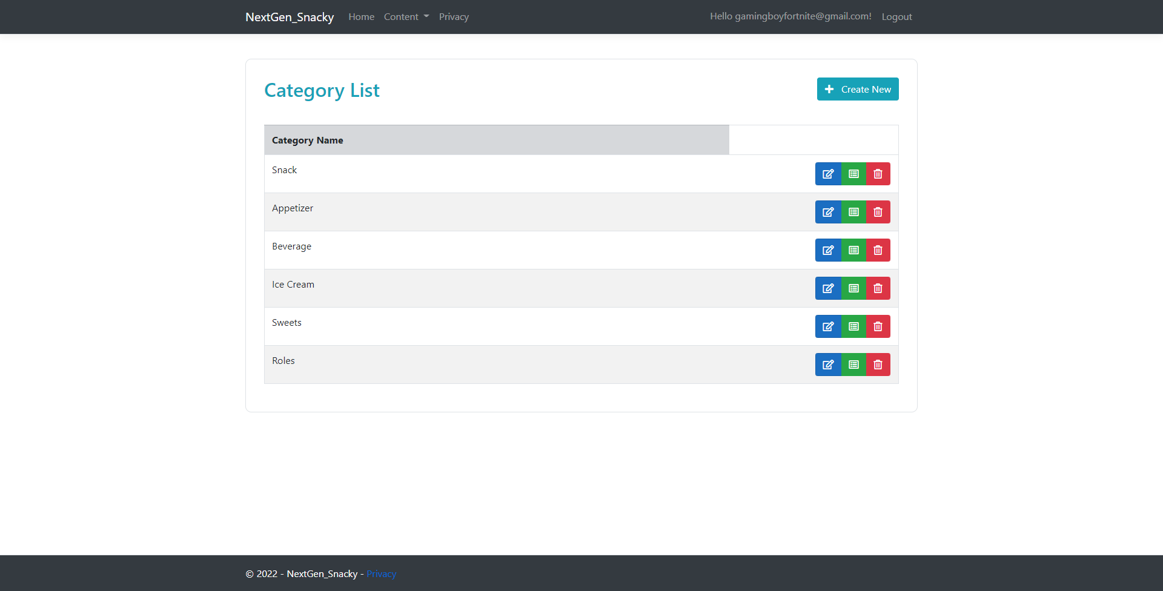1163x591 pixels.
Task: Click the NextGen_Snacky brand logo
Action: tap(290, 17)
